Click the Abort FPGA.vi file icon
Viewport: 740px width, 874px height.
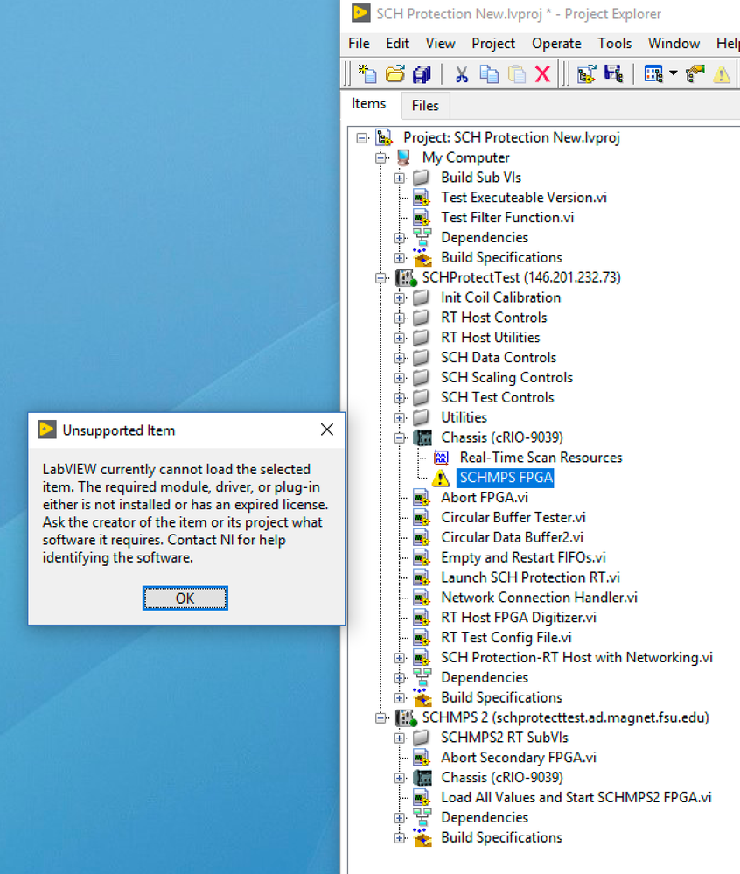(x=422, y=498)
